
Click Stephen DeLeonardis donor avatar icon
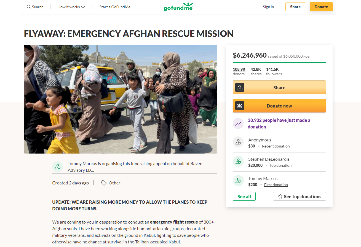pos(238,161)
